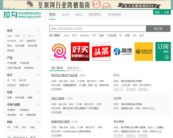Open the 创新伙伴 Innobuddy logo

(x=144, y=51)
